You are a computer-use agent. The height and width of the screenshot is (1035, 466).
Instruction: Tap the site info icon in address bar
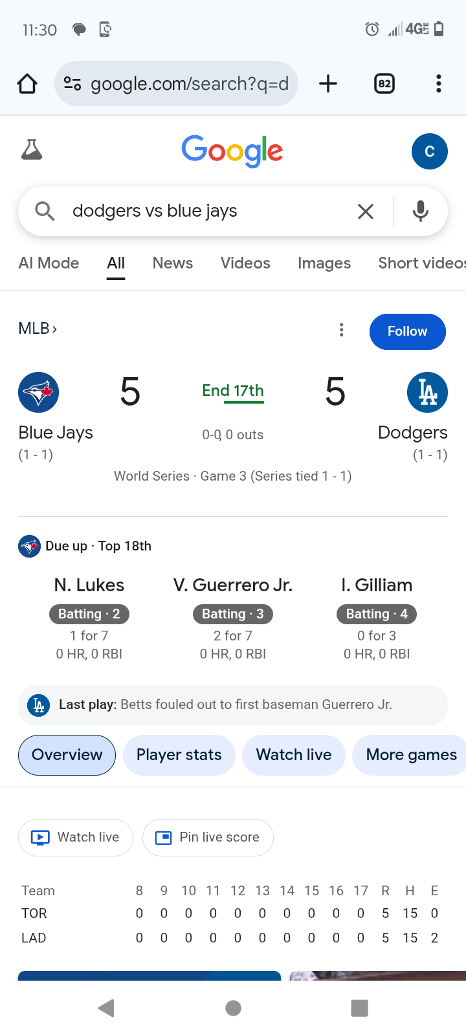tap(72, 83)
